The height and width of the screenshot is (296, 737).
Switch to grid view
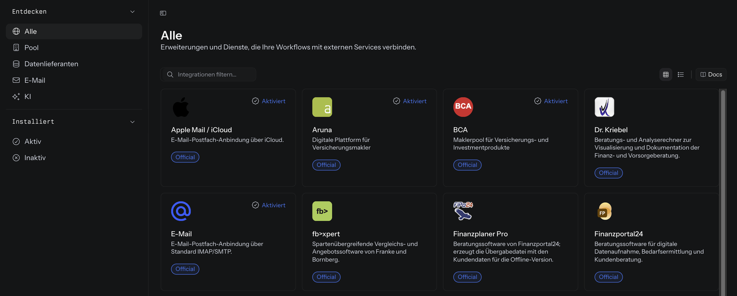[666, 75]
